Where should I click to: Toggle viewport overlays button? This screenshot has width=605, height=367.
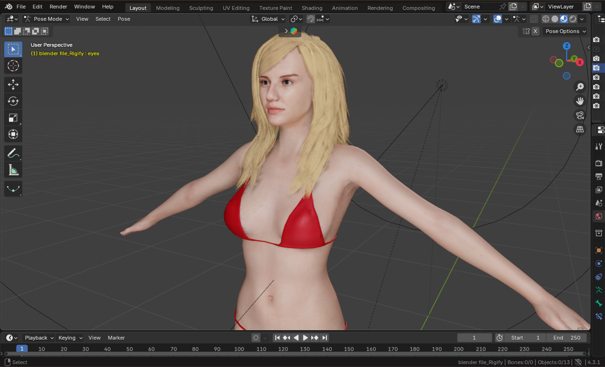point(498,19)
